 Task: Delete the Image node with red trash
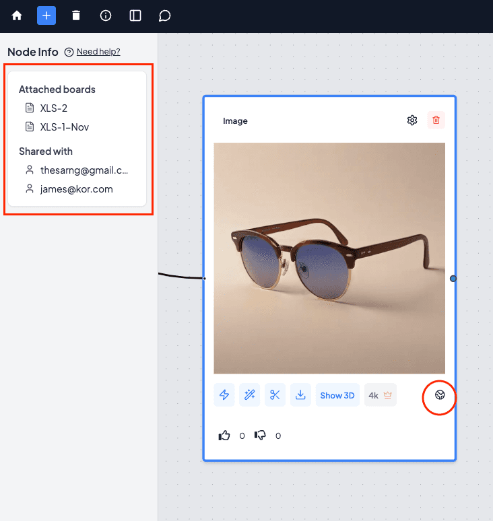tap(436, 120)
